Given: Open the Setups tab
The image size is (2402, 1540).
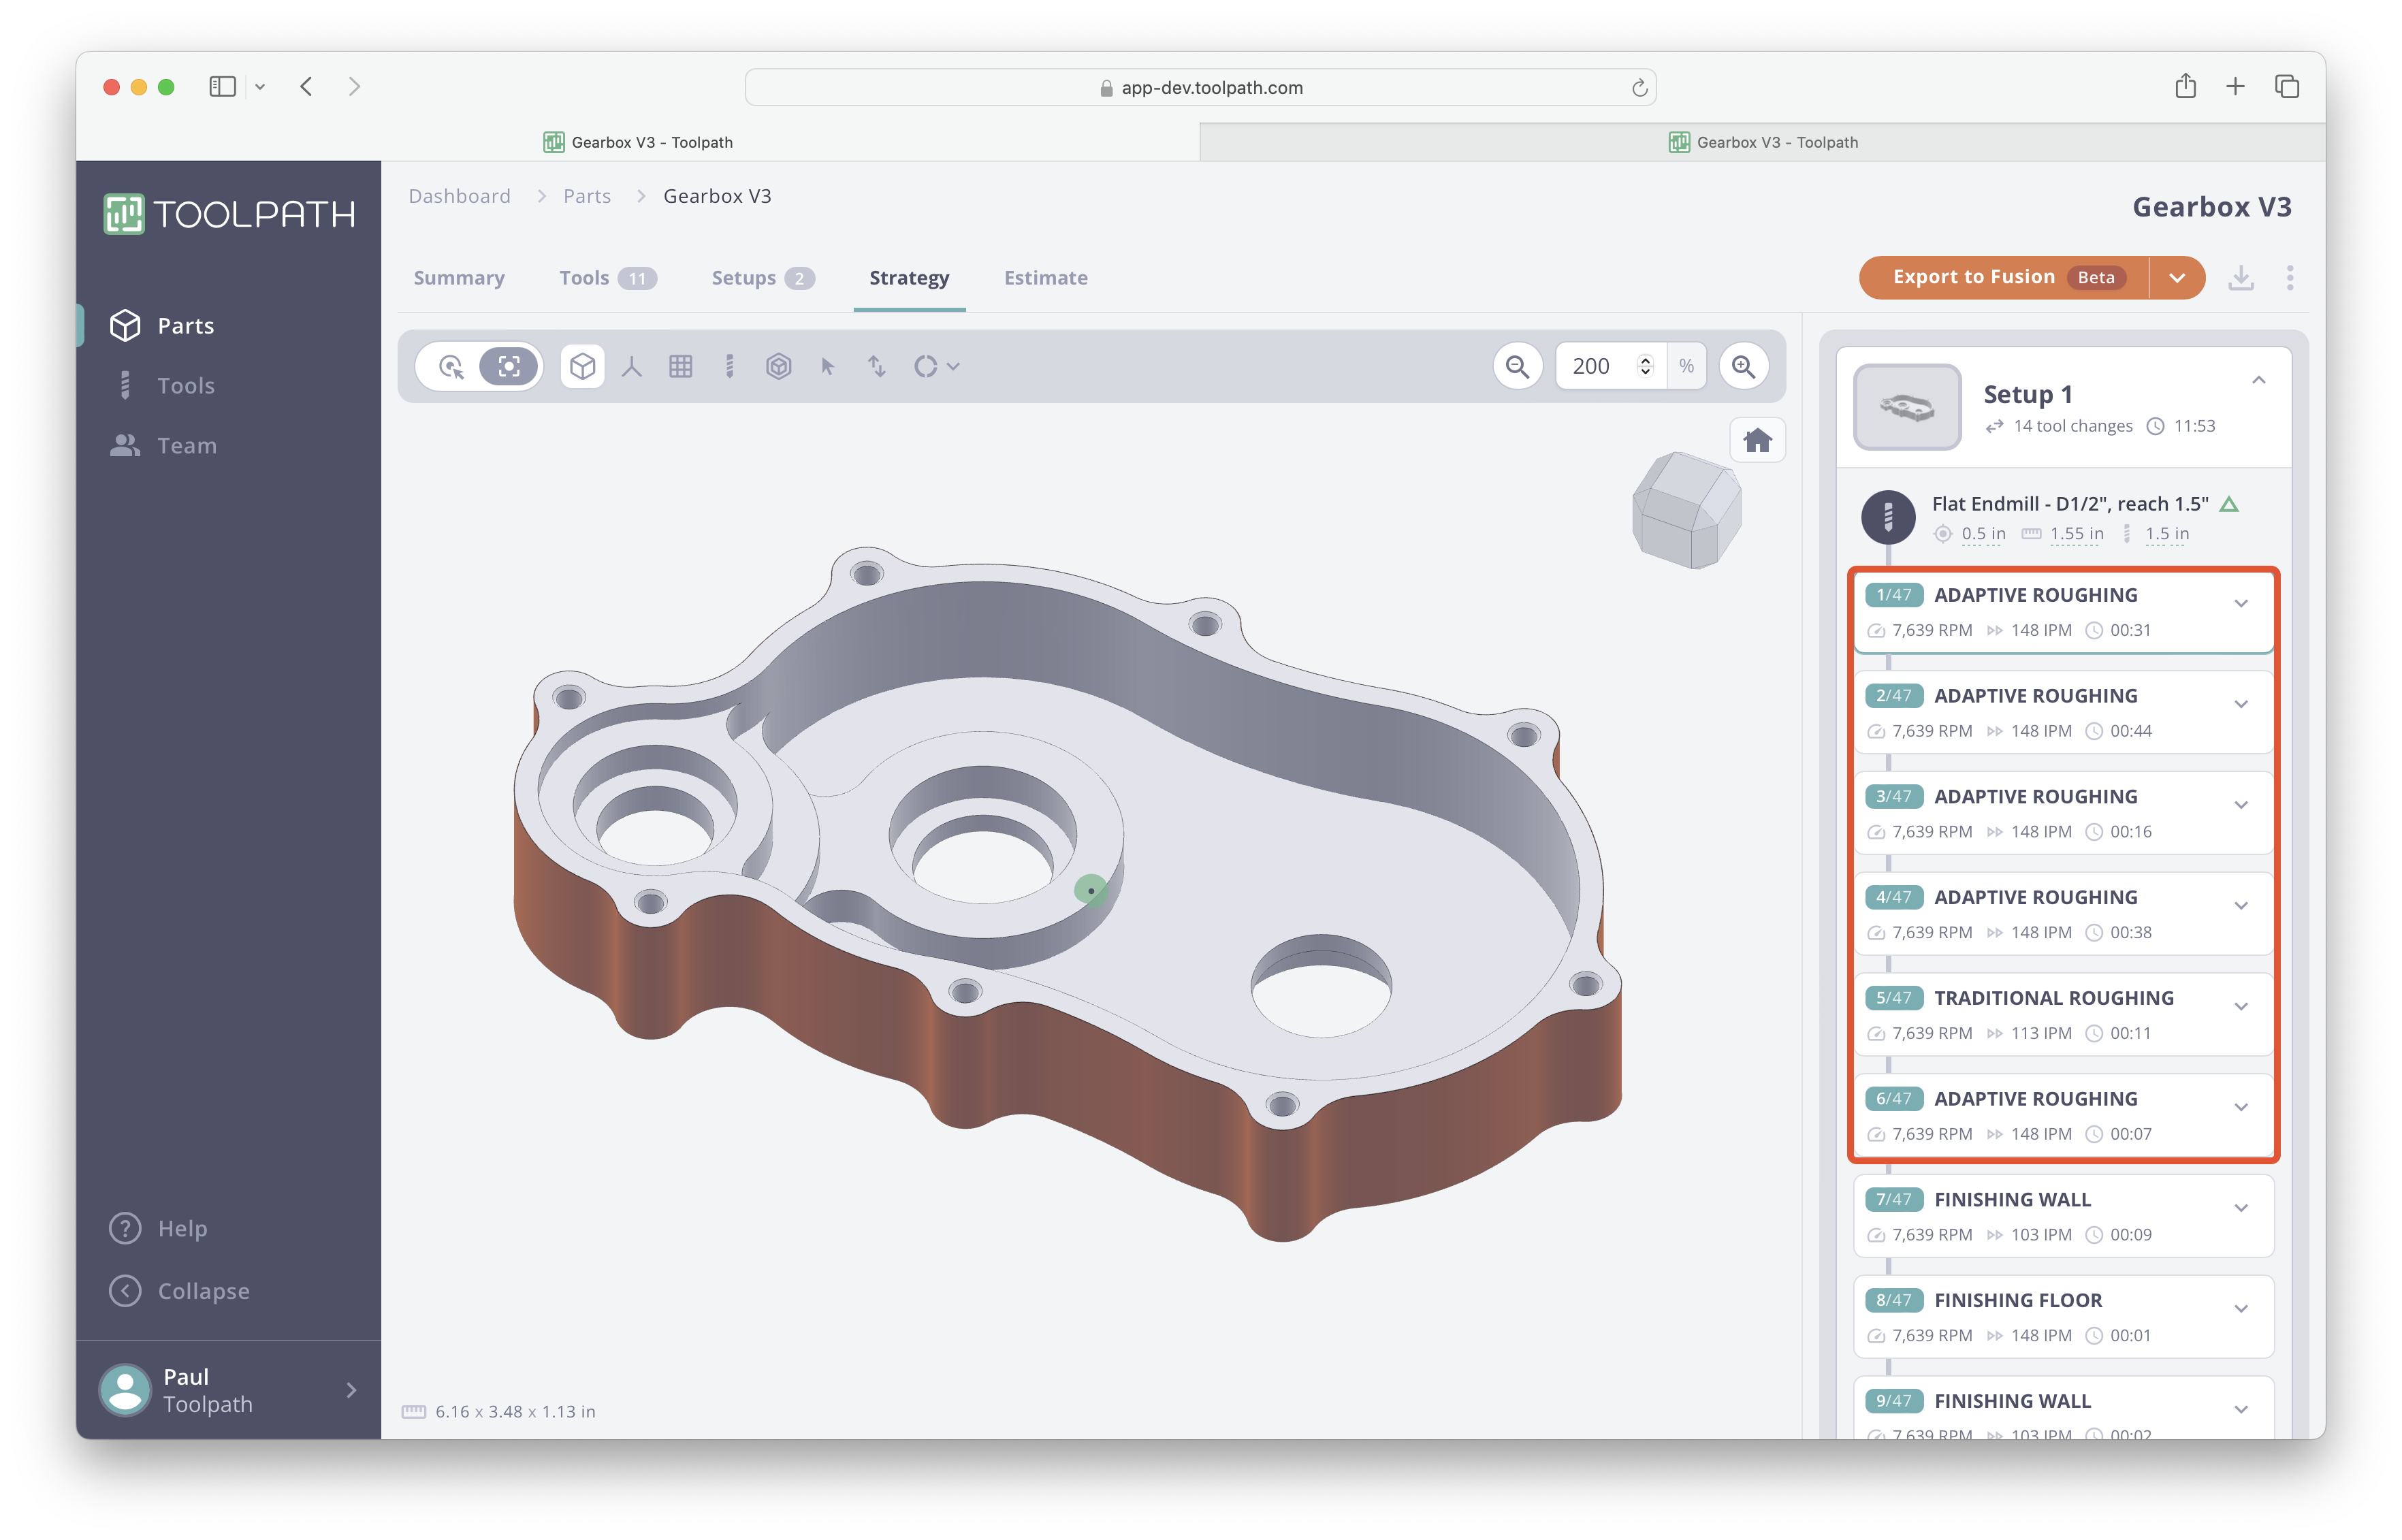Looking at the screenshot, I should point(745,278).
